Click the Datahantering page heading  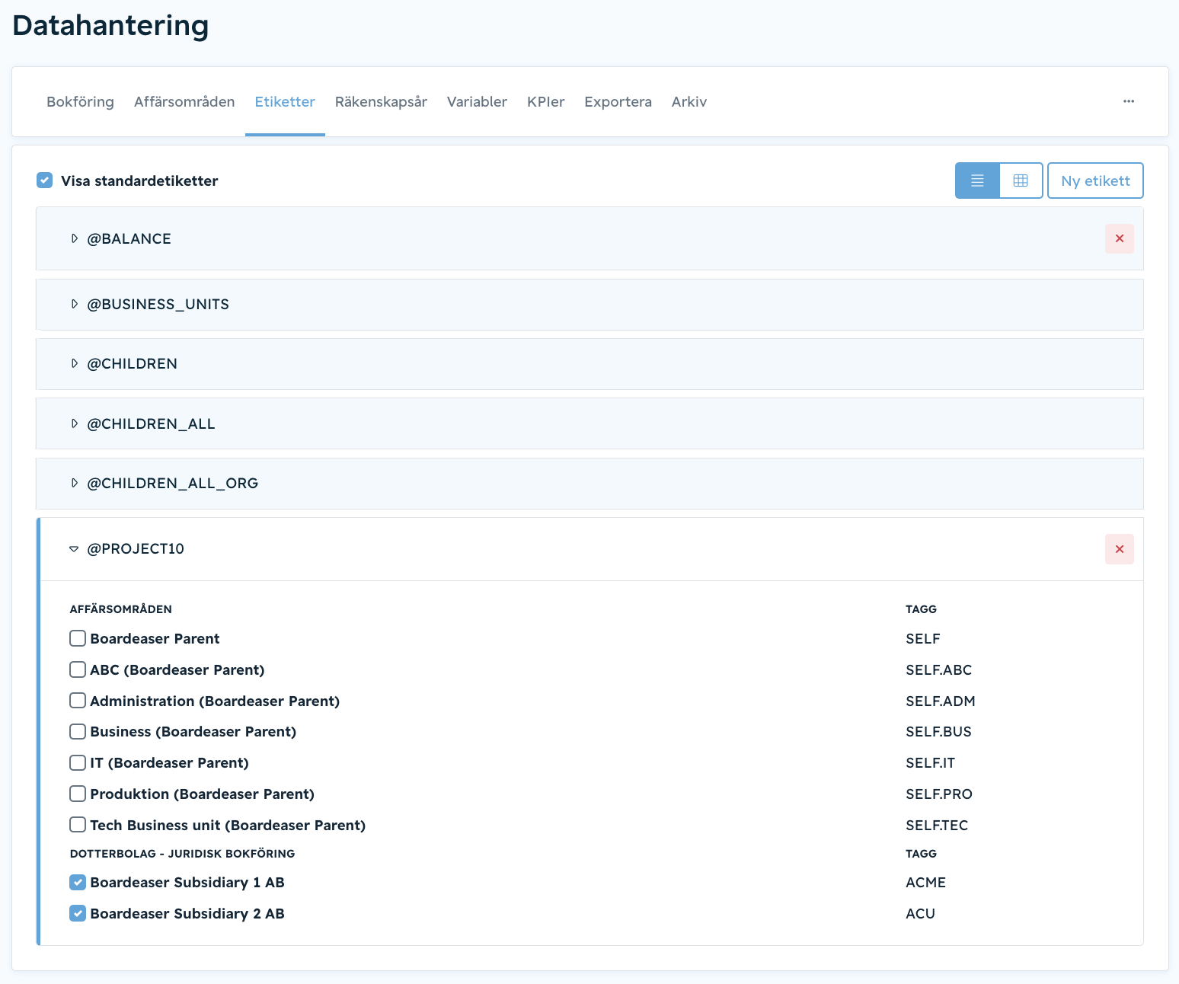point(110,26)
